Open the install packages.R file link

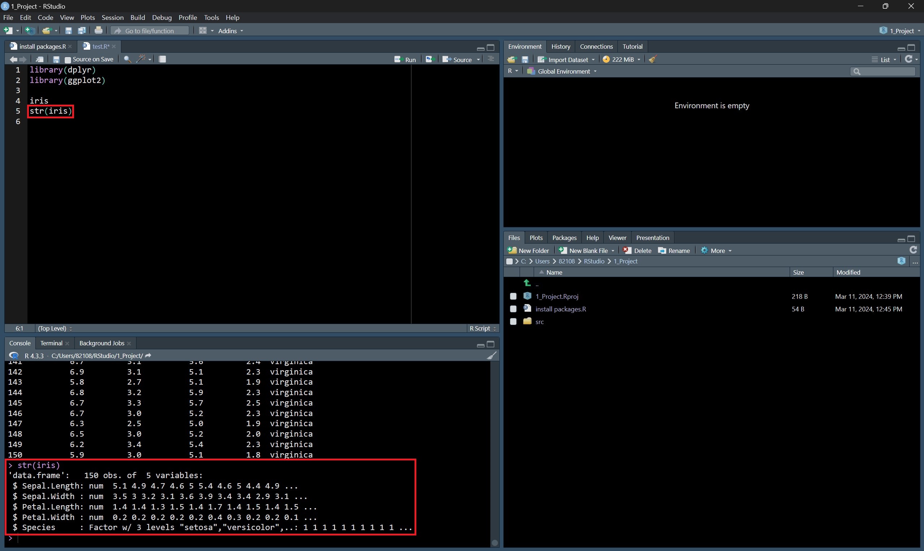(x=560, y=309)
